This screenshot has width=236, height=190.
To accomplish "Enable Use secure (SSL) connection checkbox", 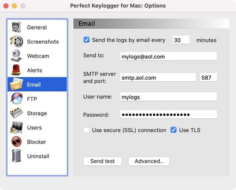I will tap(87, 130).
